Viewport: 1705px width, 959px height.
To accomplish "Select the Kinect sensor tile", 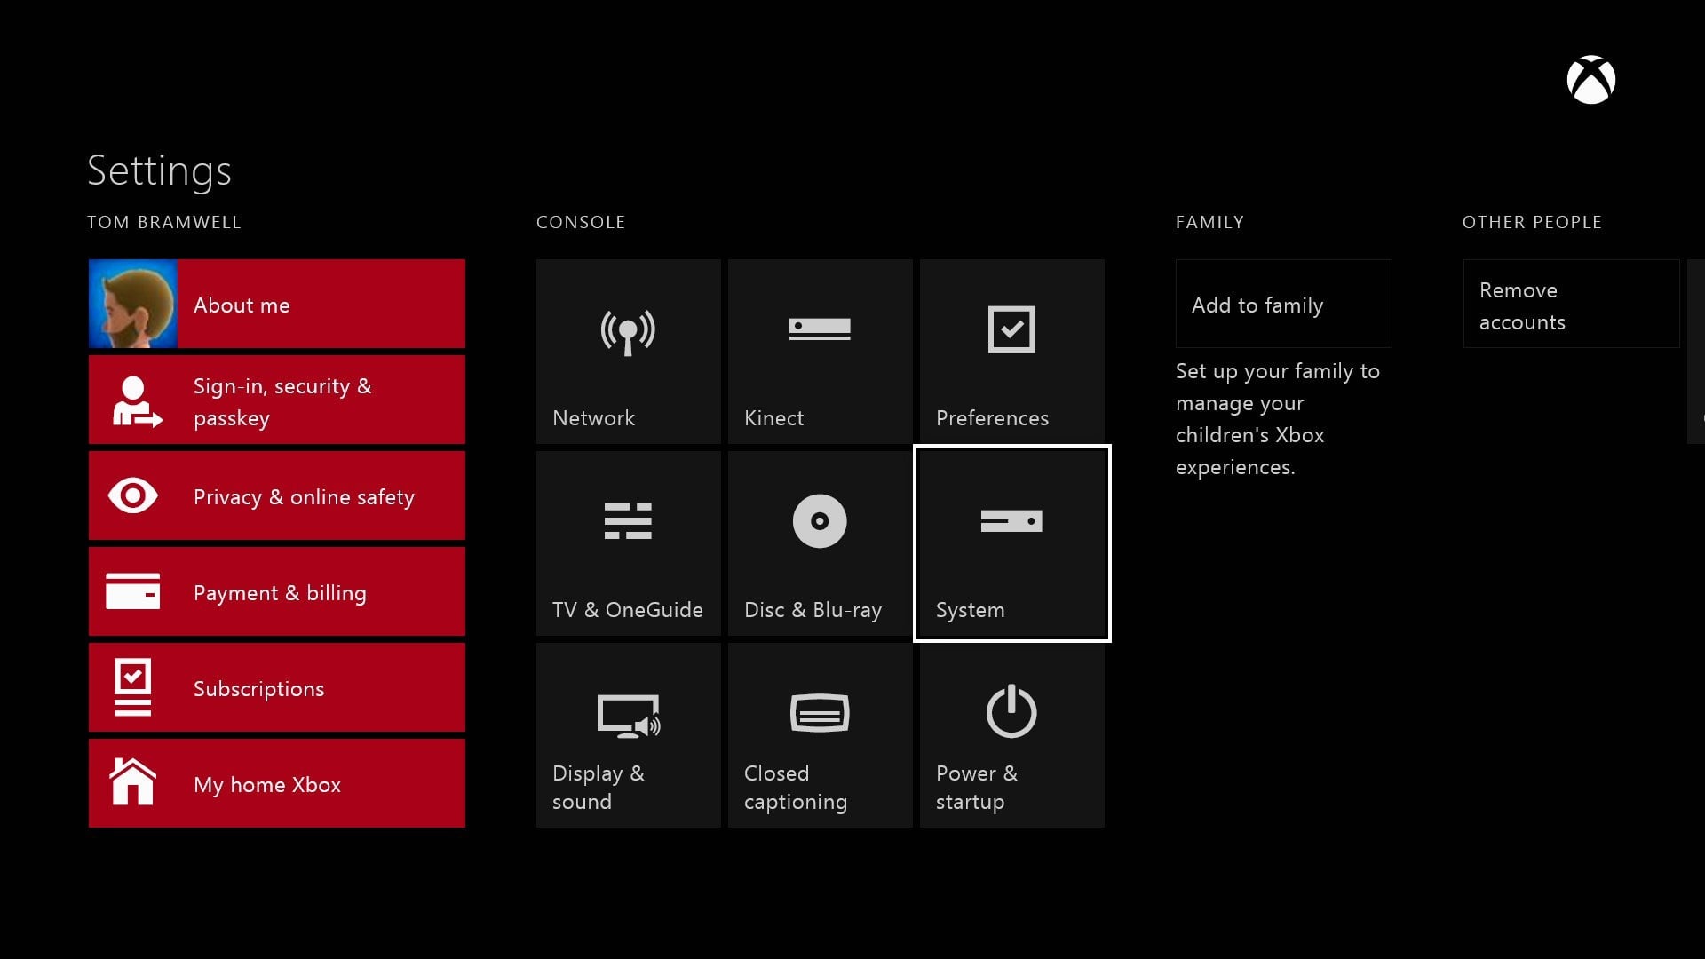I will [x=820, y=352].
